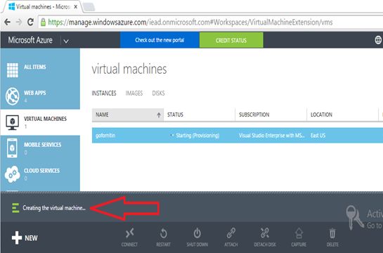Click the Microsoft Azure logo text
The height and width of the screenshot is (253, 383).
click(30, 40)
